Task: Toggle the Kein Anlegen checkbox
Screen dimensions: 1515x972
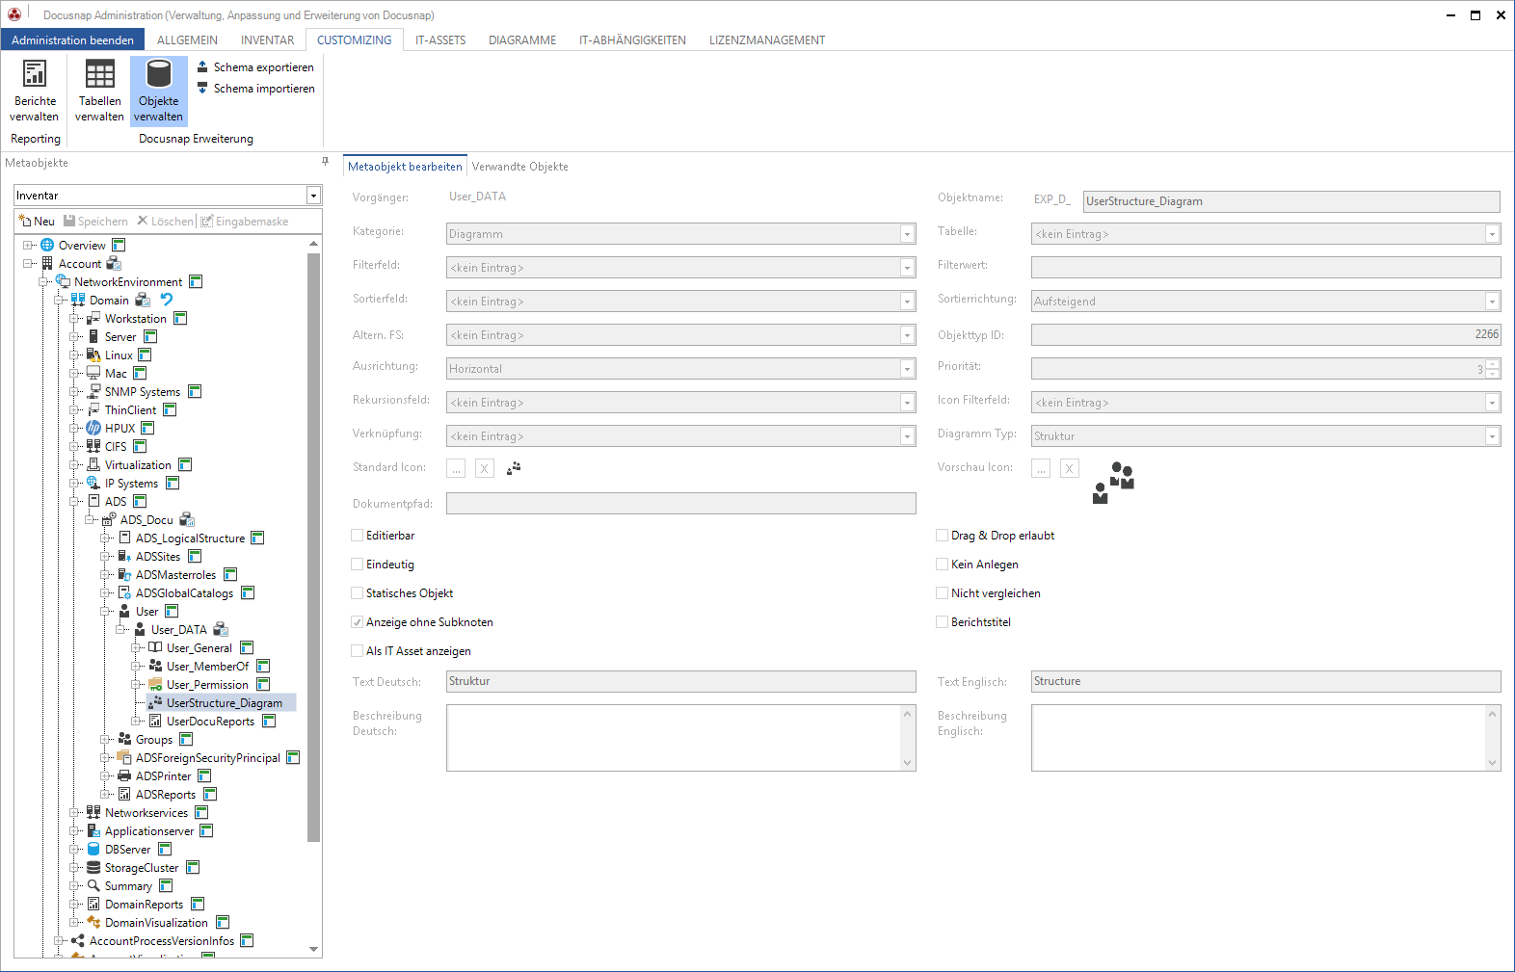Action: tap(943, 565)
